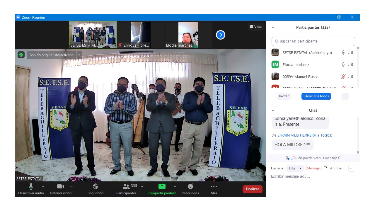
Task: Stop video with the camera icon
Action: point(61,186)
